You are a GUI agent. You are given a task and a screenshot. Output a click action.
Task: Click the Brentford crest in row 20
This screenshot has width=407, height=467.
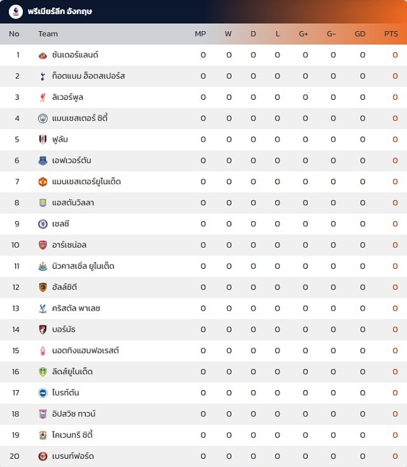tap(43, 456)
